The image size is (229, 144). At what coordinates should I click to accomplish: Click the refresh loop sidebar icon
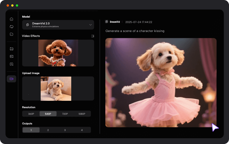tap(12, 26)
